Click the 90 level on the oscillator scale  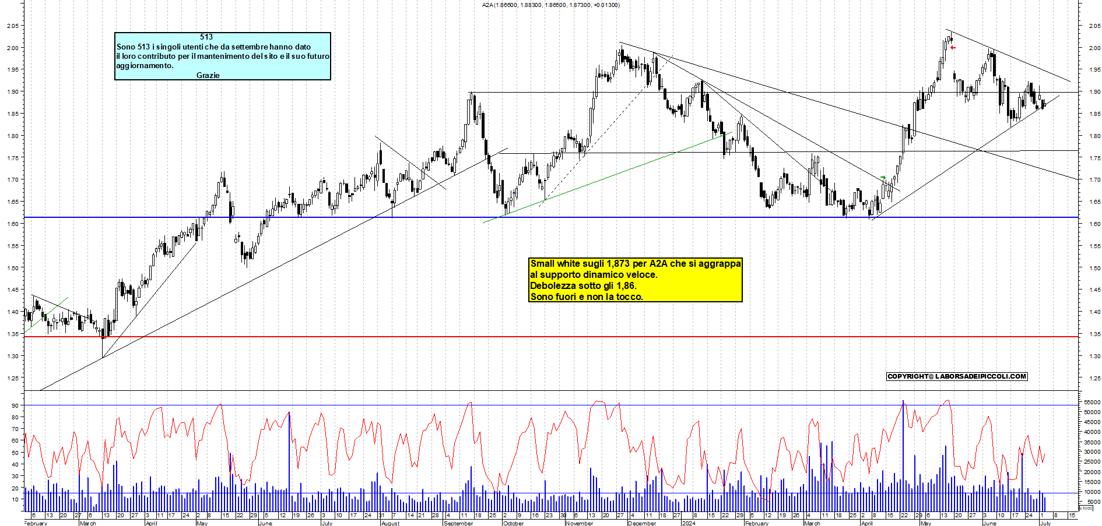tap(15, 405)
